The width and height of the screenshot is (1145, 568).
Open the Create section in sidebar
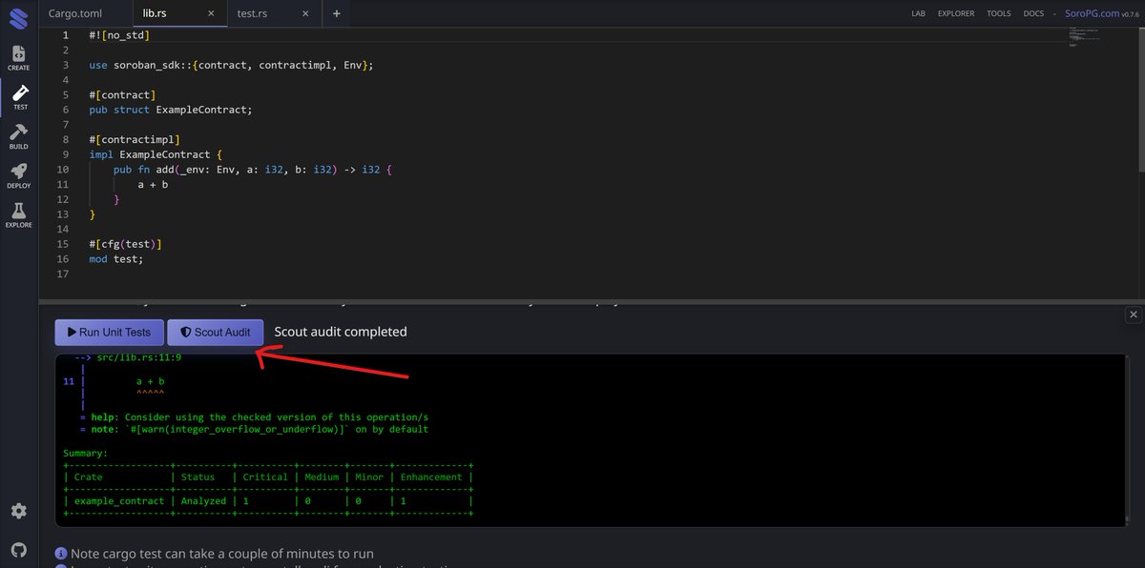[18, 57]
